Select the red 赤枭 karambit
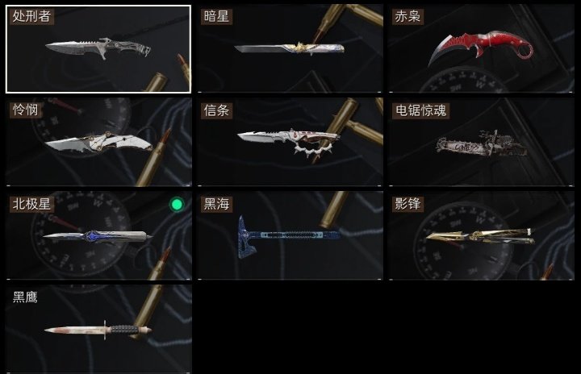The image size is (581, 374). [481, 49]
